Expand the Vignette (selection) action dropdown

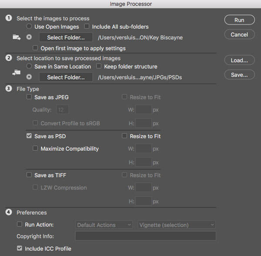click(177, 225)
